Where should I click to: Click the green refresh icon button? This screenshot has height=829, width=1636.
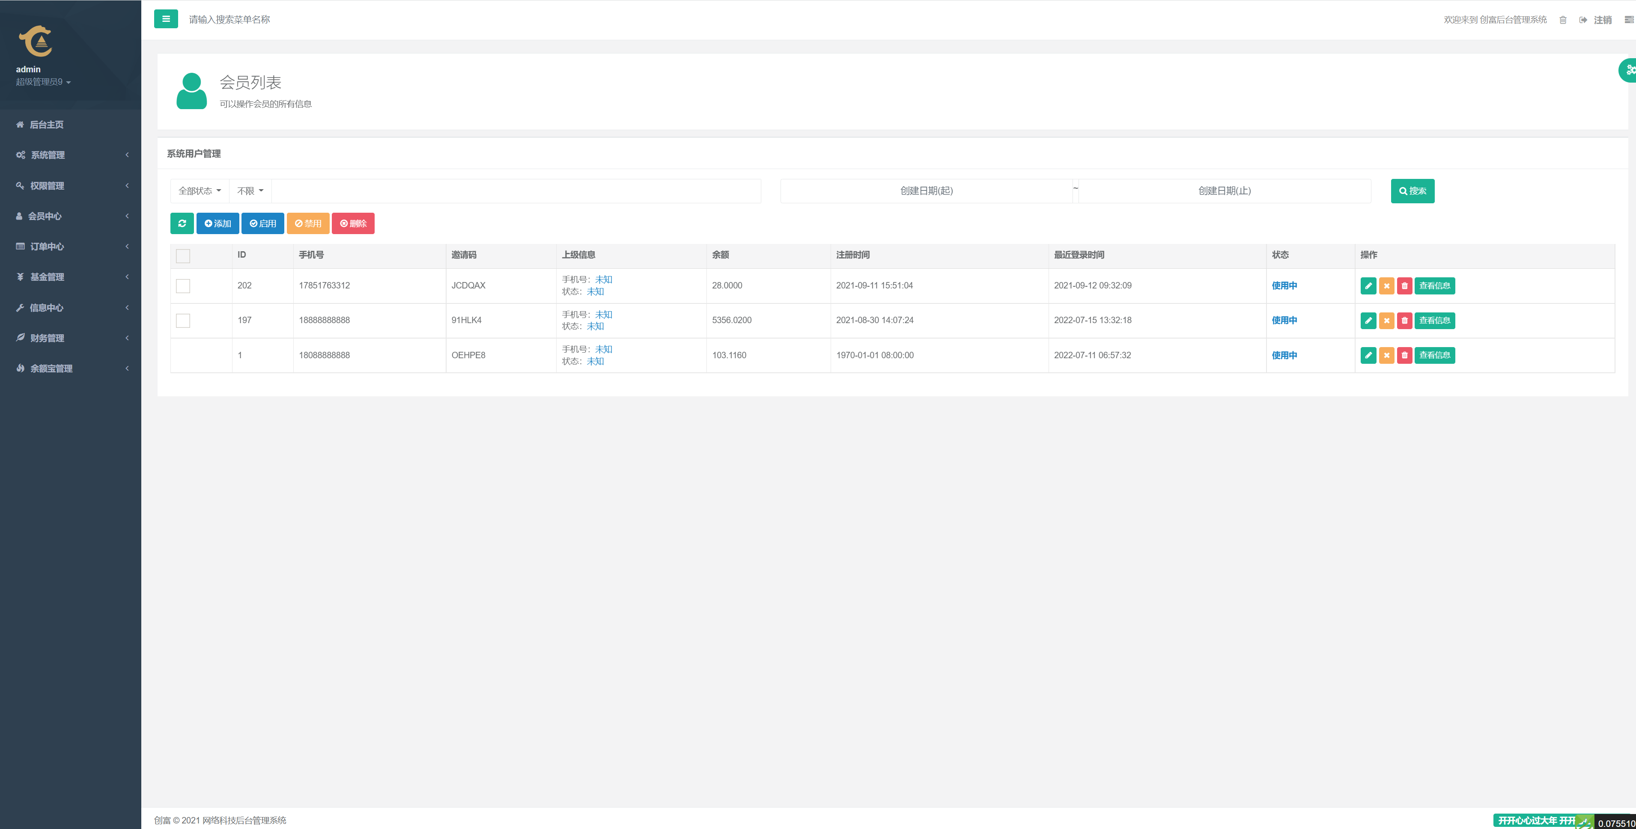[182, 223]
